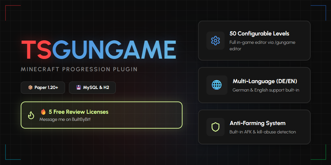The image size is (331, 165).
Task: Click the globe icon beside Multi-Language
Action: tap(216, 85)
